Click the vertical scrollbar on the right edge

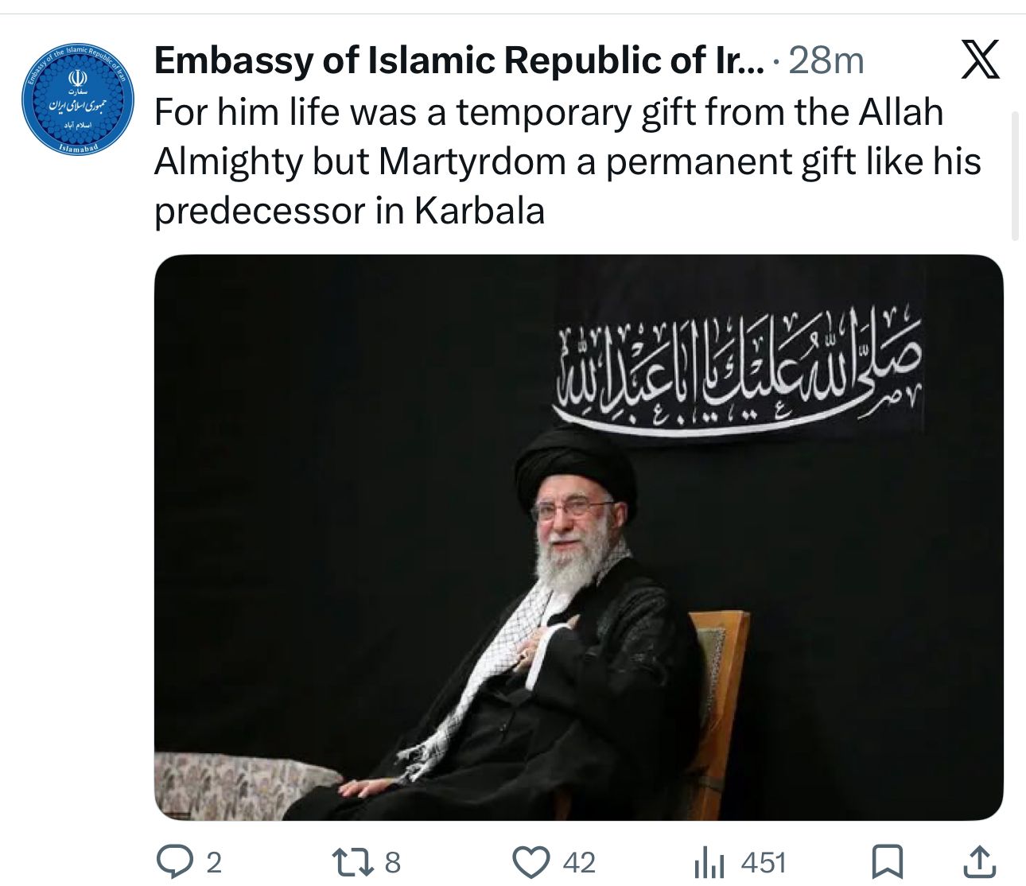pyautogui.click(x=1015, y=175)
